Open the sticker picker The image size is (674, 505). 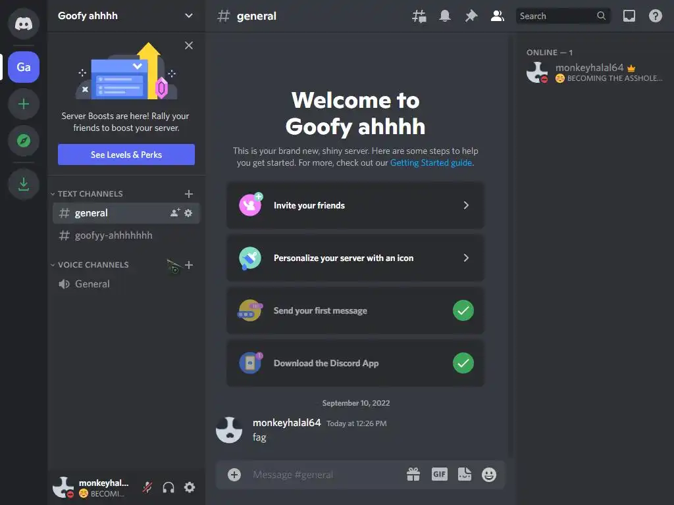(x=465, y=474)
